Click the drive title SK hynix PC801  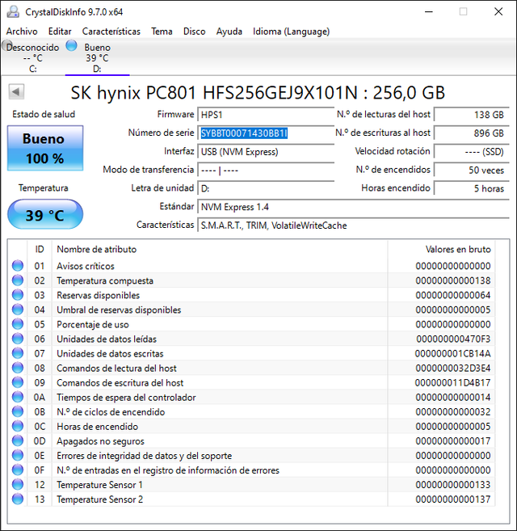(x=258, y=92)
